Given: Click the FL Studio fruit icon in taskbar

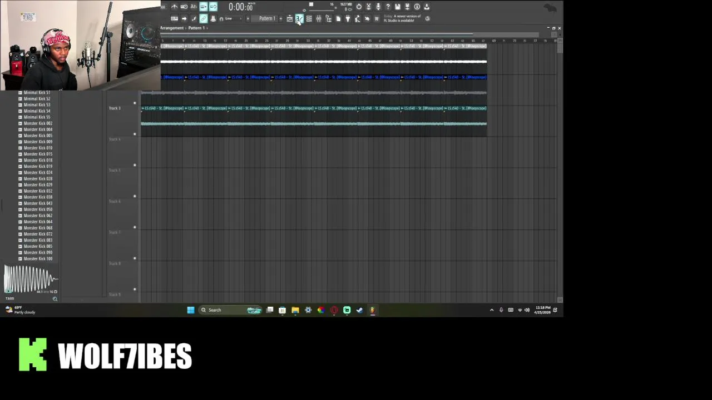Looking at the screenshot, I should click(x=372, y=310).
